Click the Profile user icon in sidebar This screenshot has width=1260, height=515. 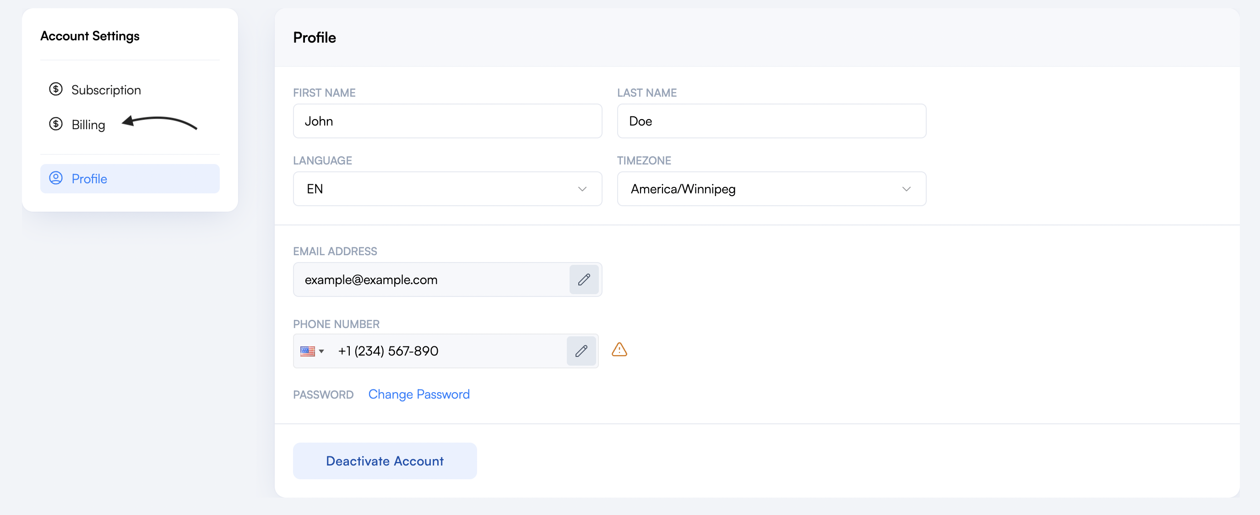(x=56, y=178)
